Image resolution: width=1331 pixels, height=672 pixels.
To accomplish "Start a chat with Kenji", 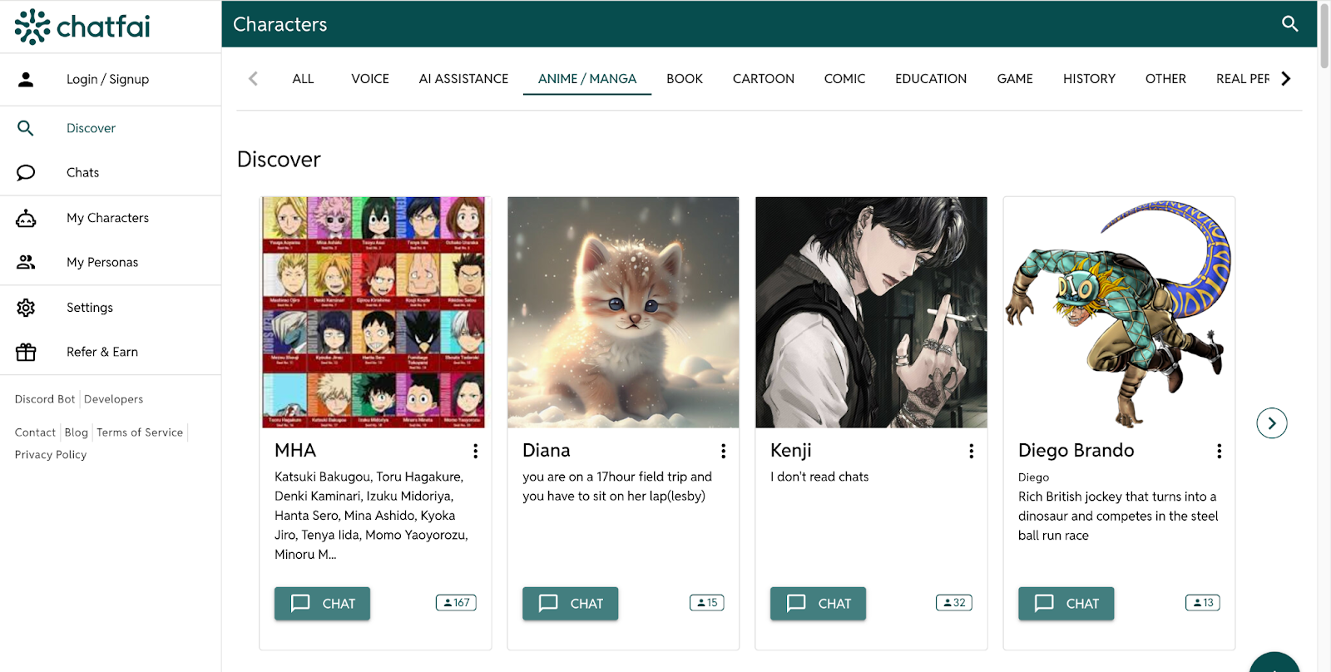I will [x=818, y=604].
